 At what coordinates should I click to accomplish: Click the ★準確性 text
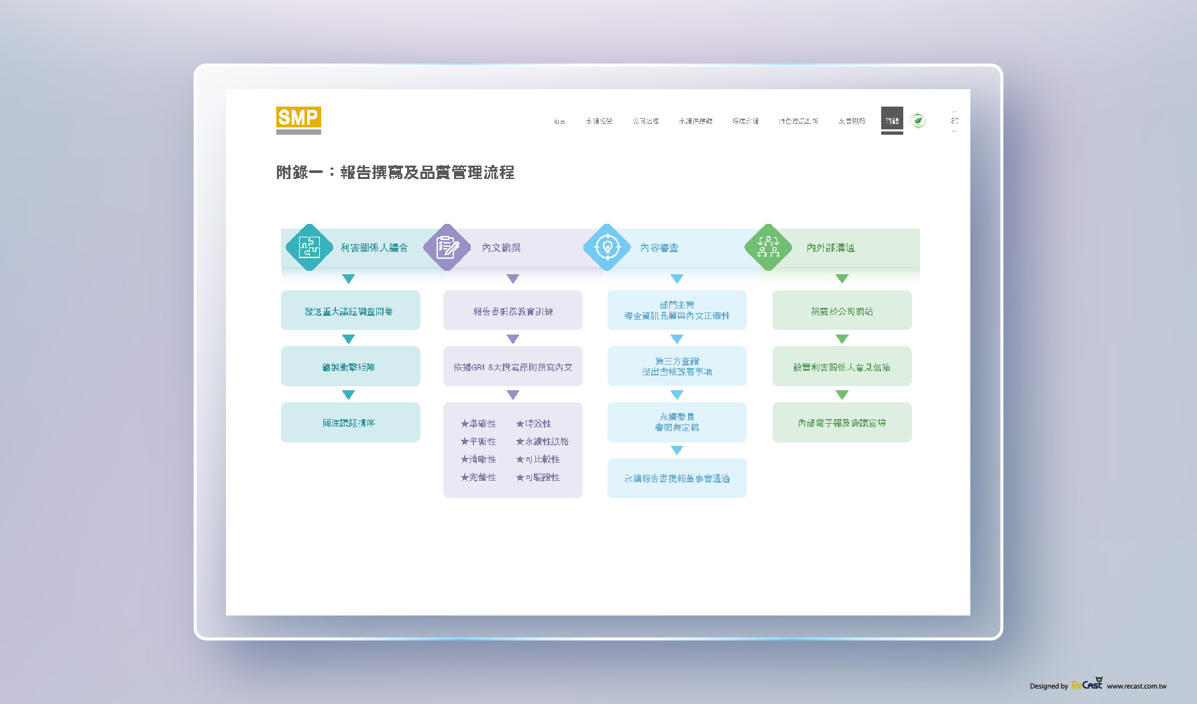478,424
